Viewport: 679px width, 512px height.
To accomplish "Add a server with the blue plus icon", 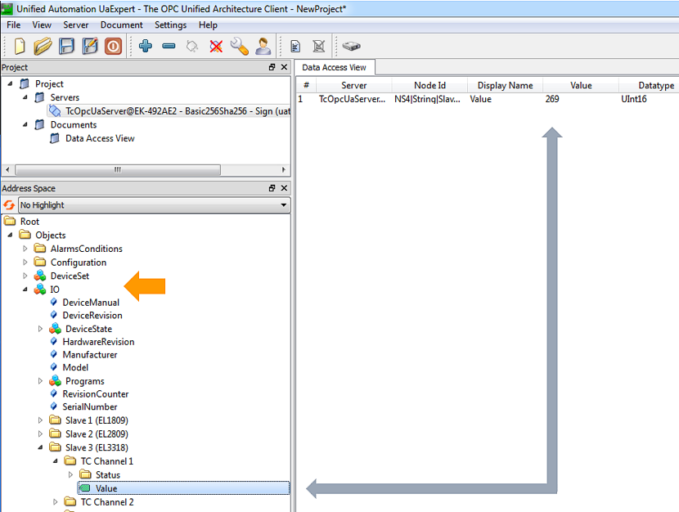I will (146, 46).
